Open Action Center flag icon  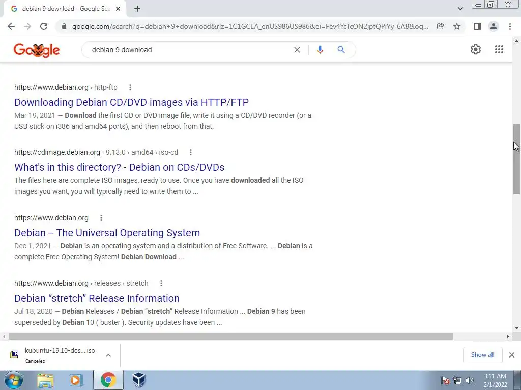445,380
